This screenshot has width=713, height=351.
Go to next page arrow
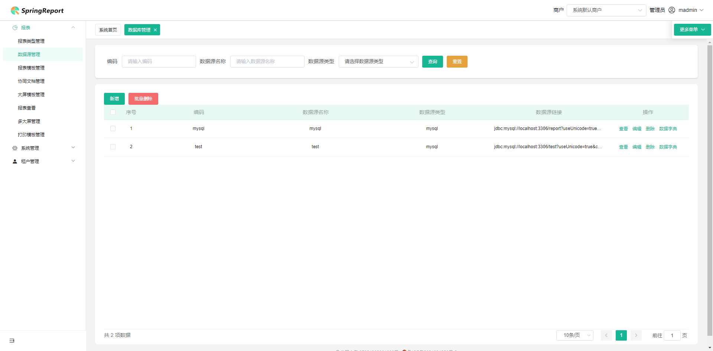(x=636, y=335)
